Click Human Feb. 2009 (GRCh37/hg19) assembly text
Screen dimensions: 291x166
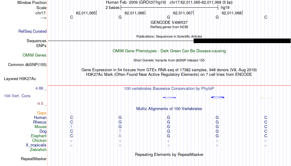tap(136, 2)
